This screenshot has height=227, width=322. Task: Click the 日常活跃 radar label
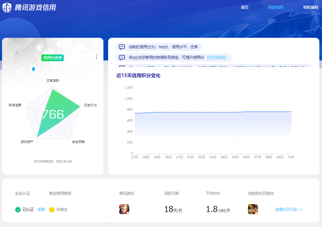point(53,81)
